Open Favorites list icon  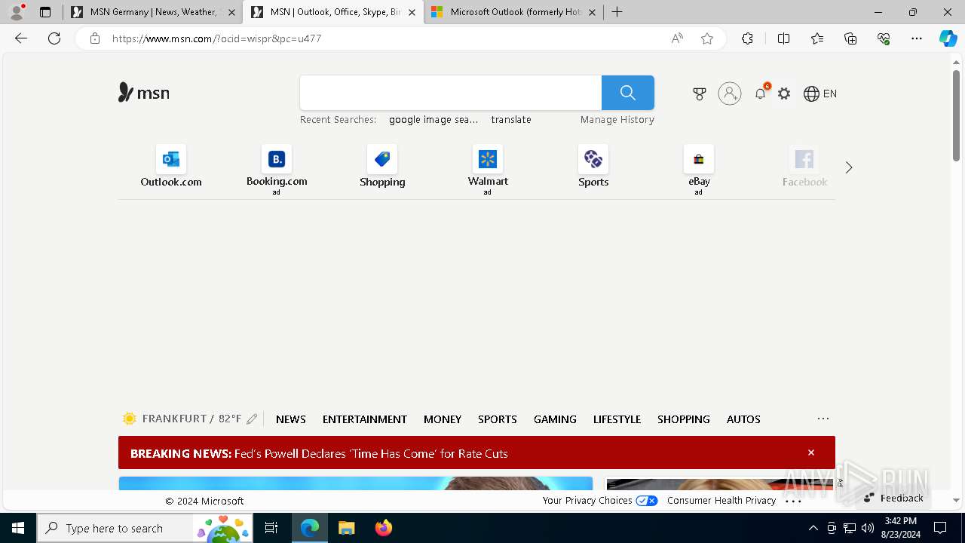817,38
